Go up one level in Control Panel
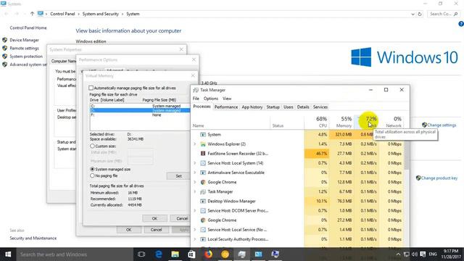The image size is (464, 261). (32, 14)
